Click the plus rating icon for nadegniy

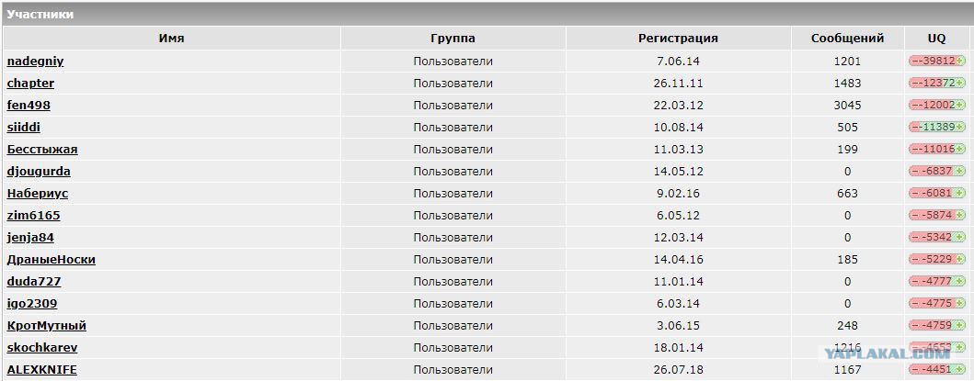(x=960, y=61)
